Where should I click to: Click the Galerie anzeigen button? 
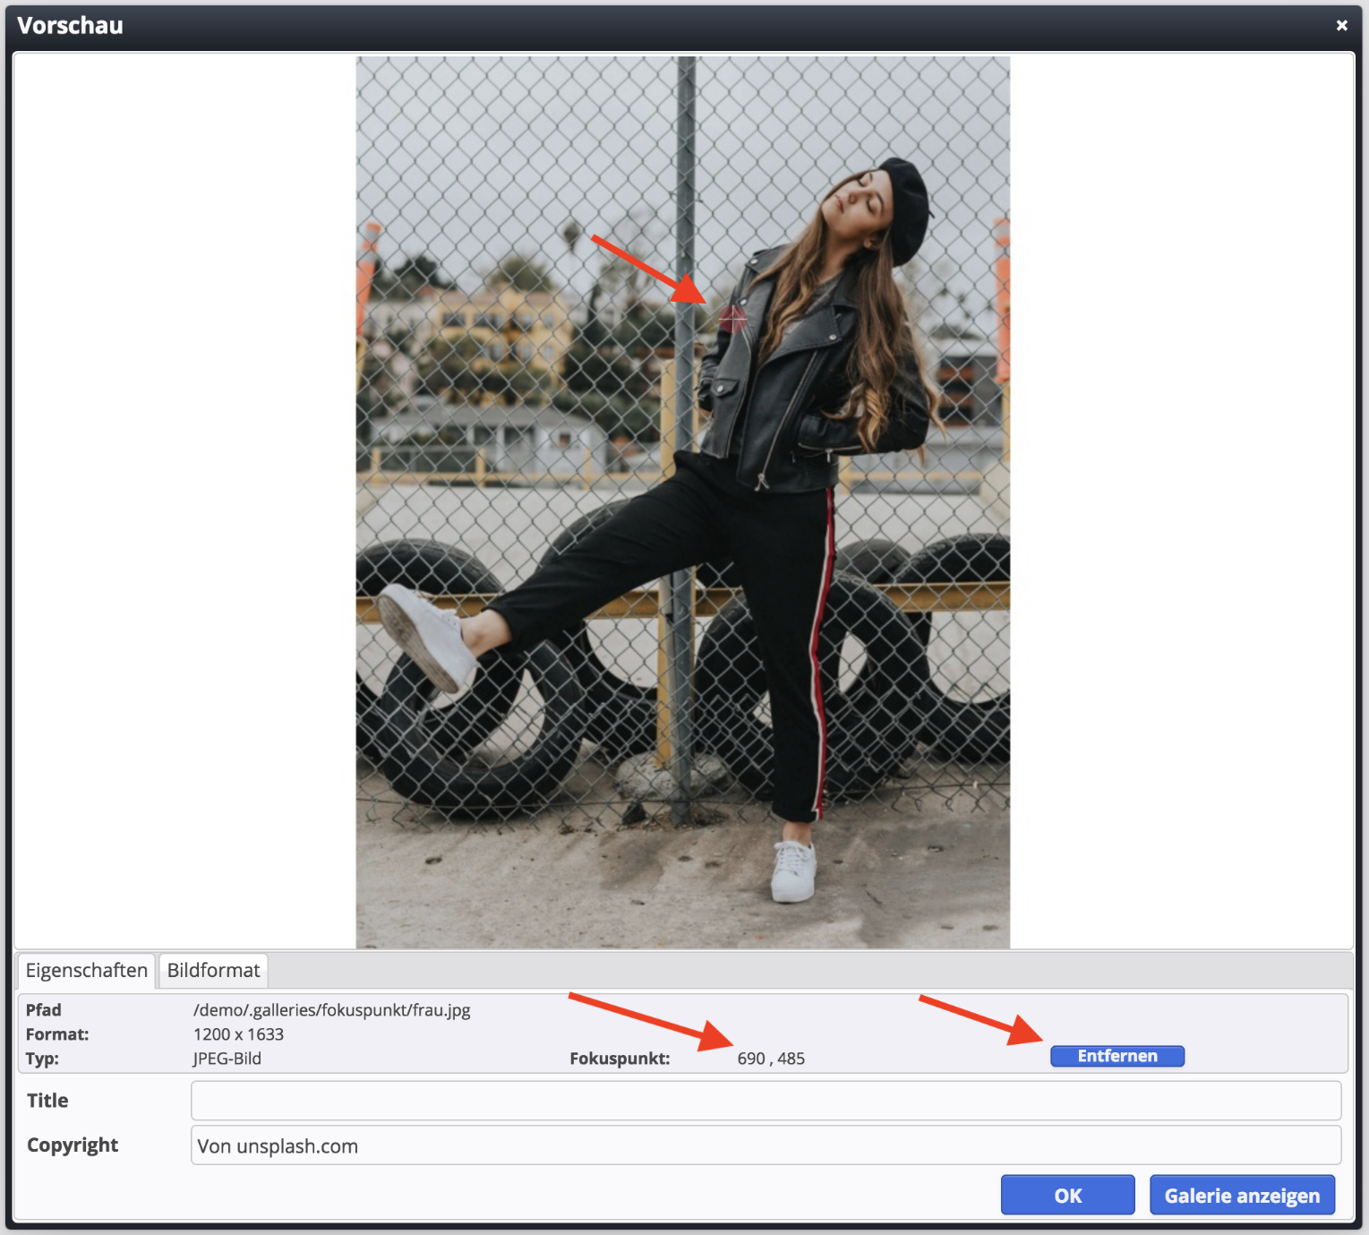point(1241,1196)
